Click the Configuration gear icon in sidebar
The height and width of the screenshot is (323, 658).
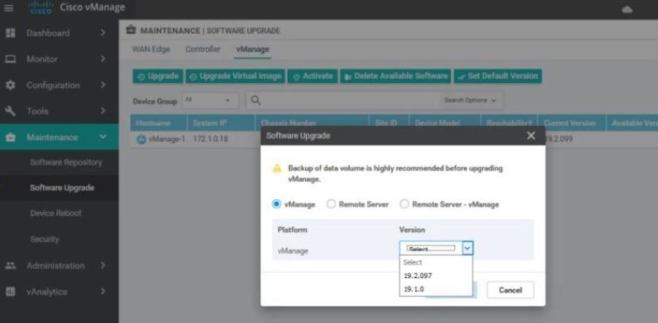(9, 85)
